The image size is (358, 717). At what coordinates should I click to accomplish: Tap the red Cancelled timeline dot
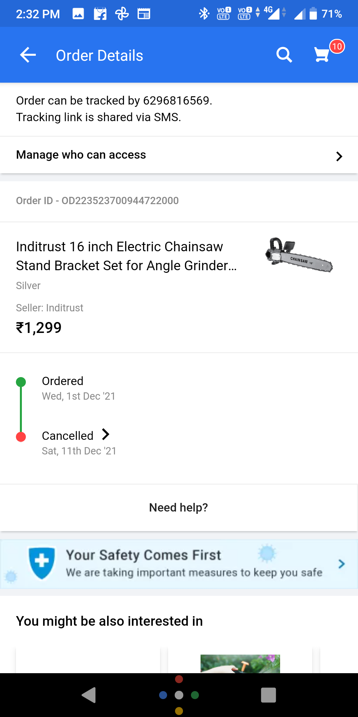coord(21,437)
